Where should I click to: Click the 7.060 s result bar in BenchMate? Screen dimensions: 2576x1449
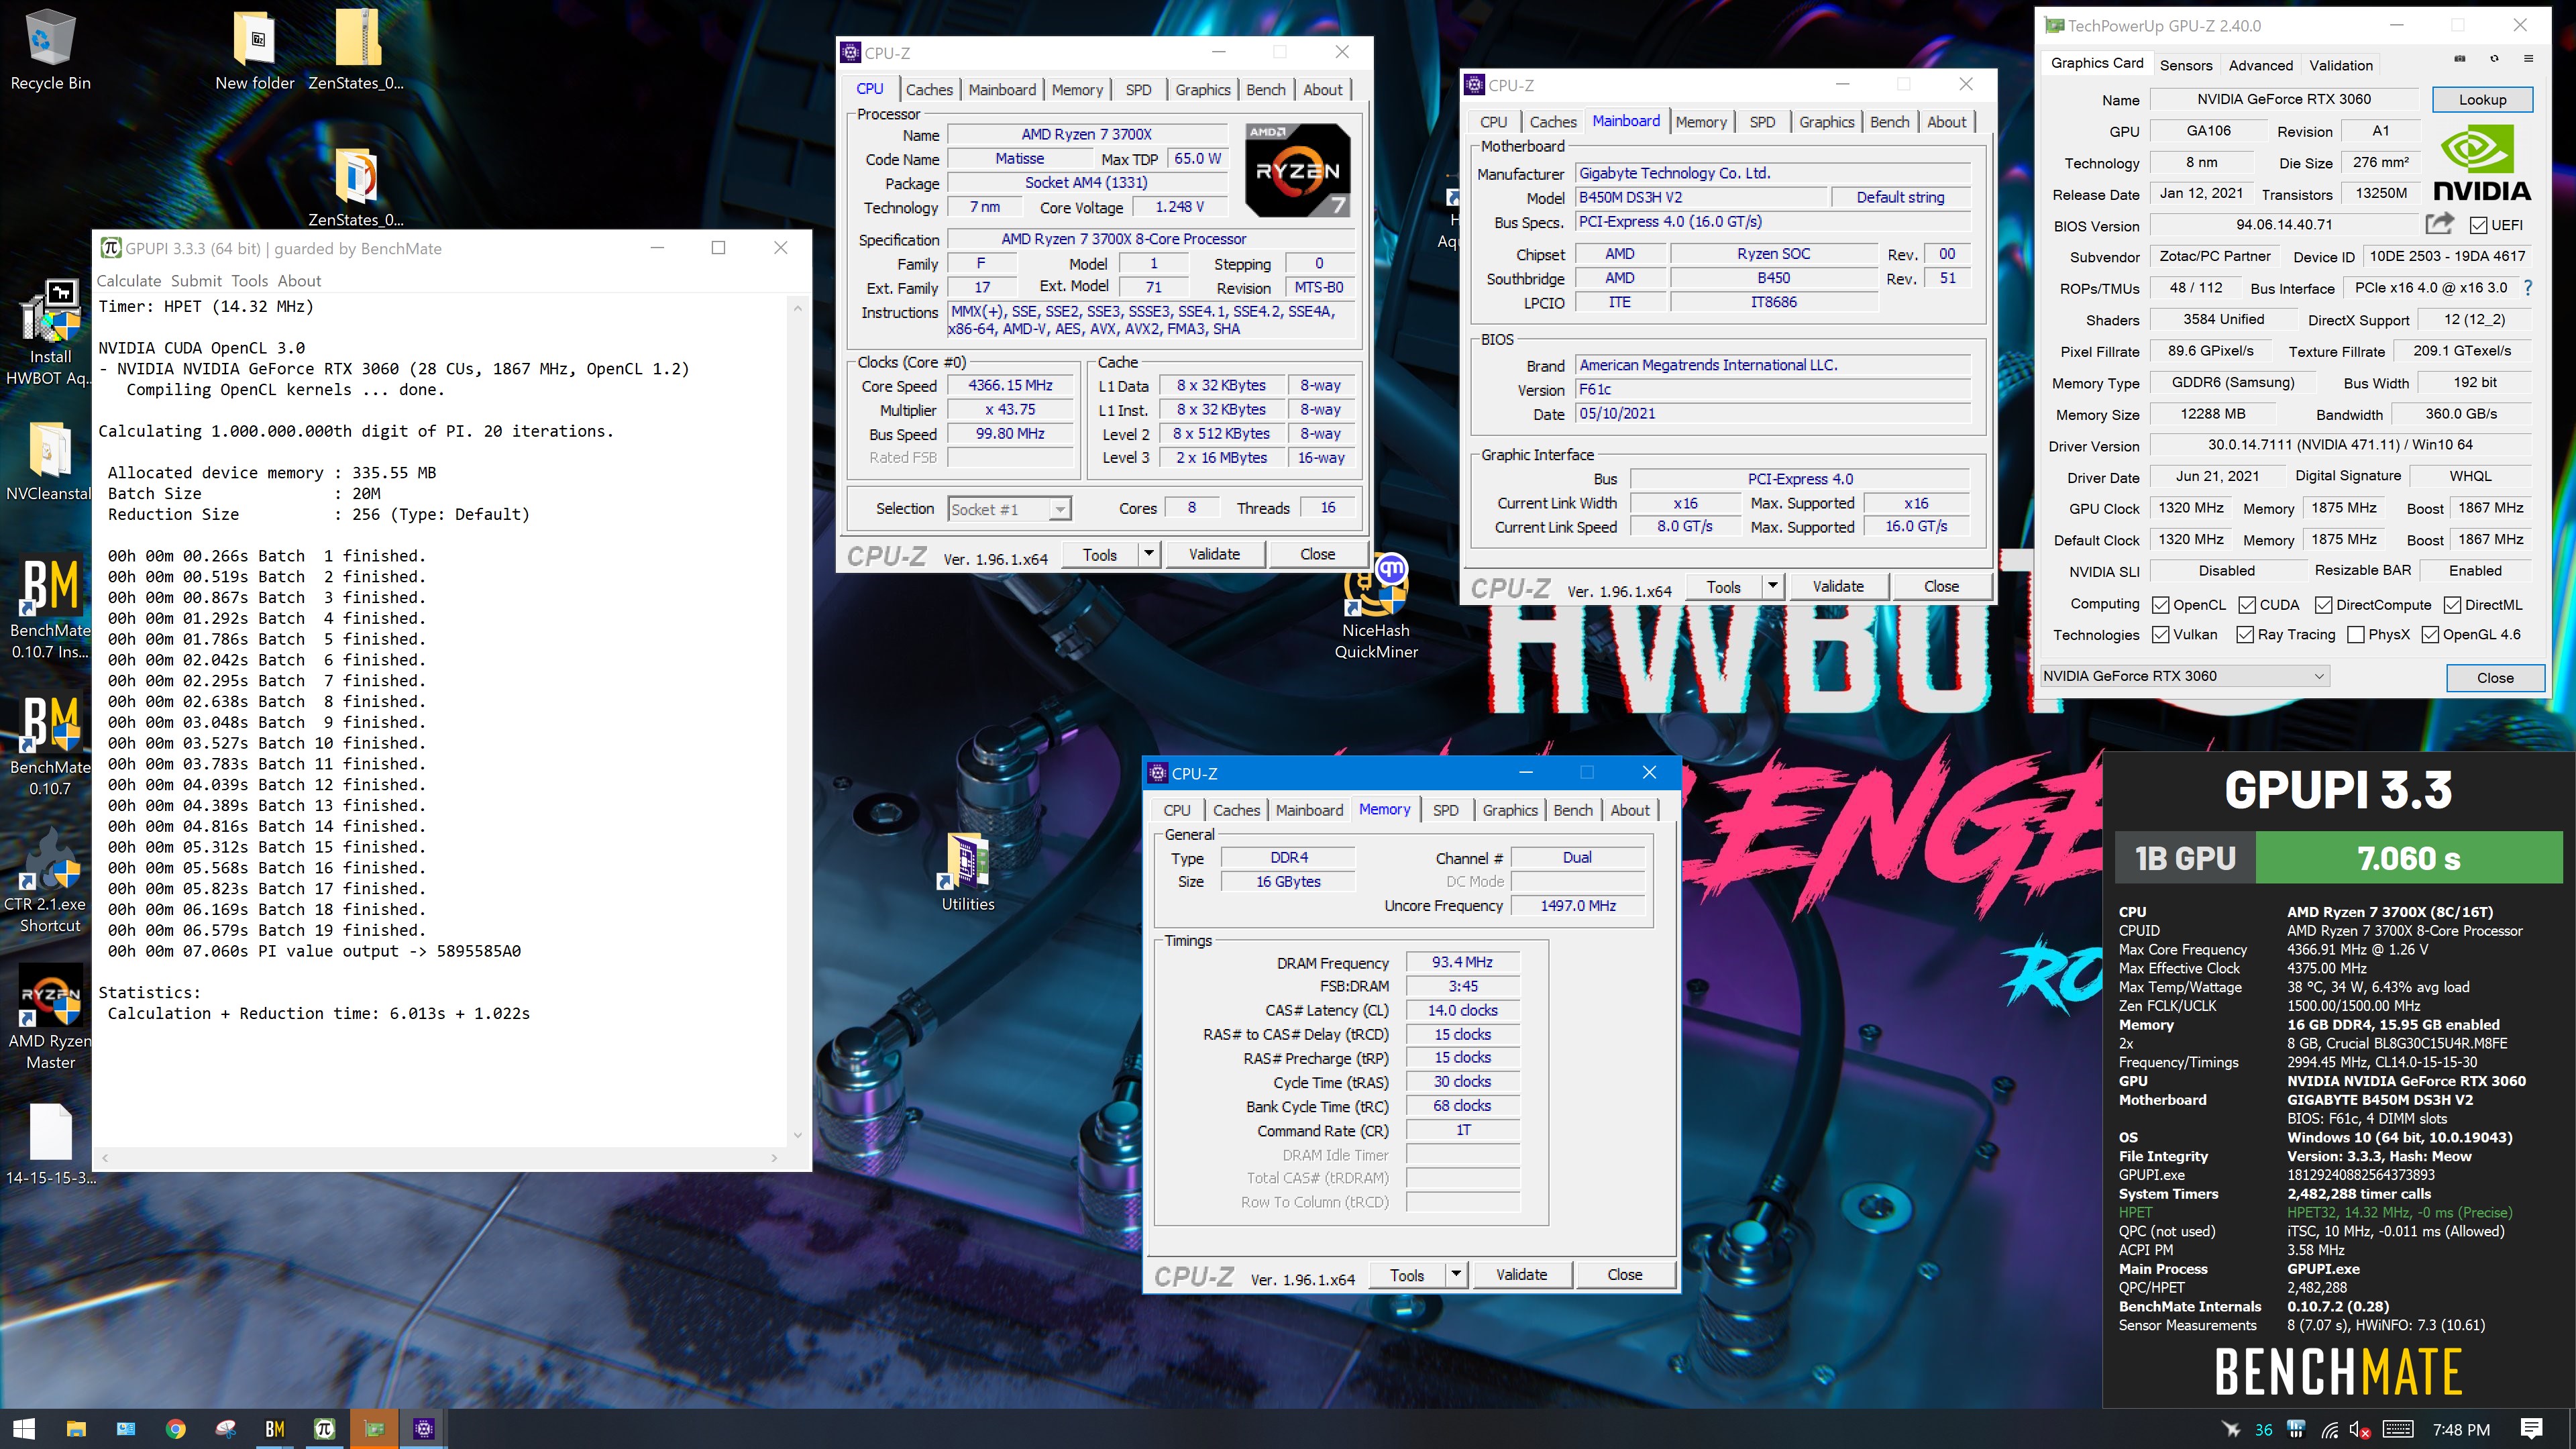click(x=2408, y=858)
